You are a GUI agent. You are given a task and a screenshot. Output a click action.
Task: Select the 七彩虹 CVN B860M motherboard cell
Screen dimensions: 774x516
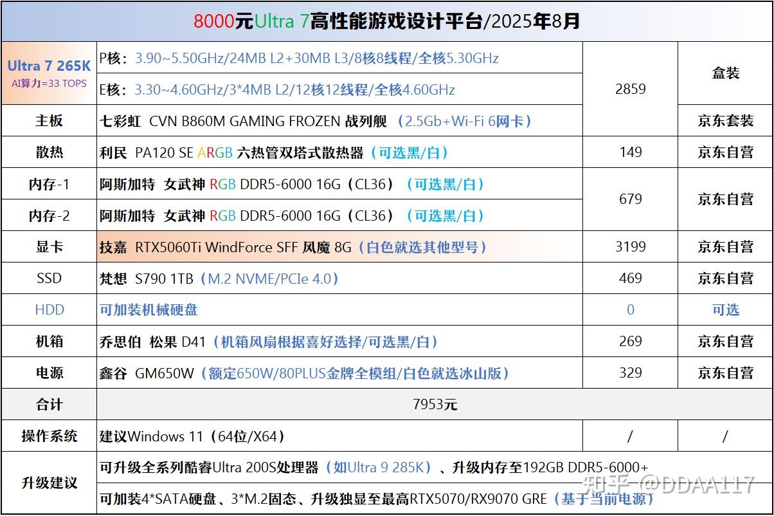pyautogui.click(x=339, y=120)
